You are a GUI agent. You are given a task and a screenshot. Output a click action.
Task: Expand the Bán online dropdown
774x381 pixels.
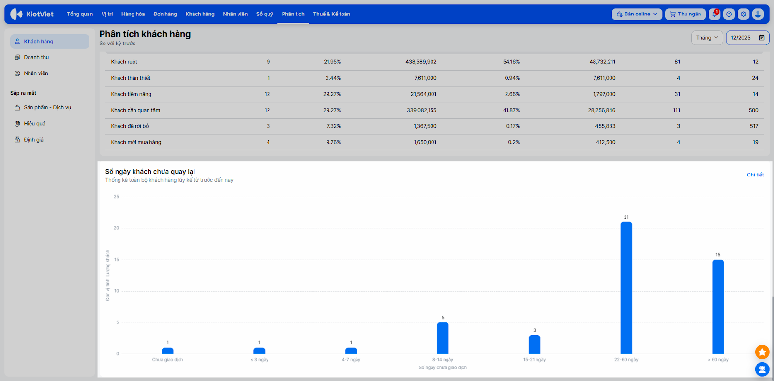pyautogui.click(x=637, y=14)
